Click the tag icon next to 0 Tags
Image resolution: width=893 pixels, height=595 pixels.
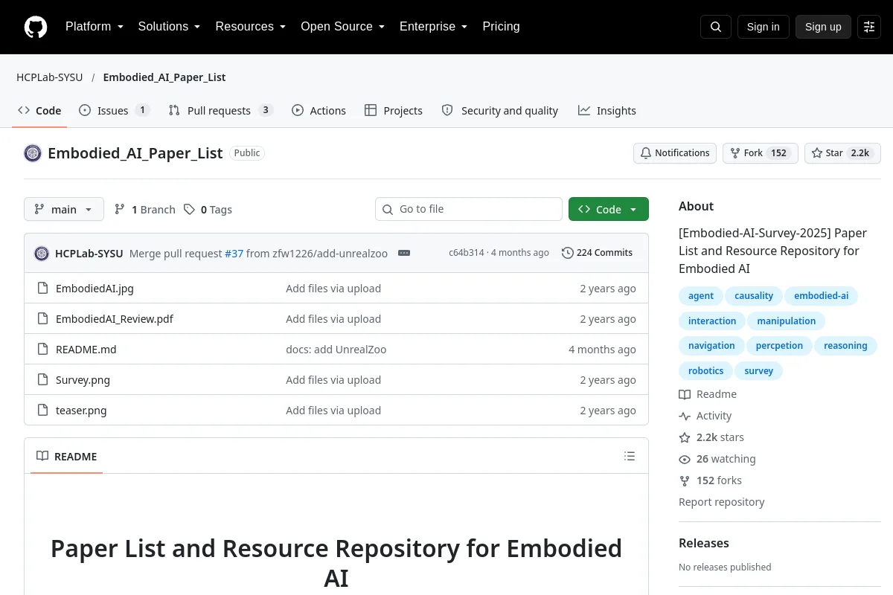pyautogui.click(x=190, y=210)
